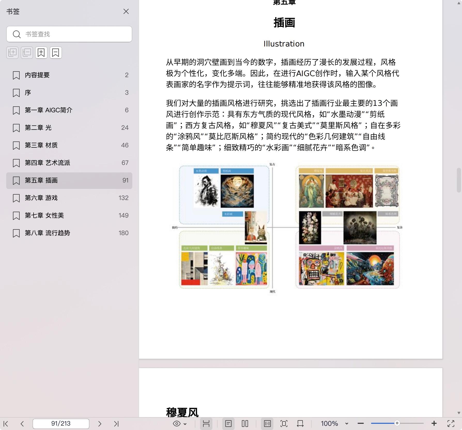Click the page number 91 of 第五章 插画

point(125,180)
